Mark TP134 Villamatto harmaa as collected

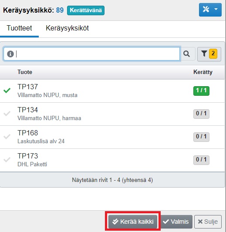pos(7,114)
